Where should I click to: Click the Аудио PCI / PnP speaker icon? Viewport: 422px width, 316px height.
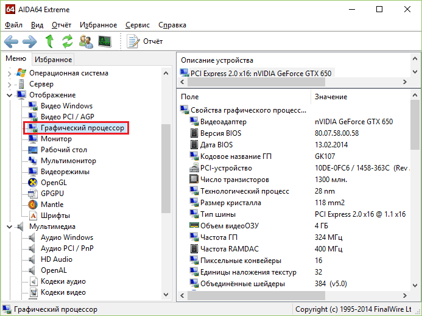(32, 248)
